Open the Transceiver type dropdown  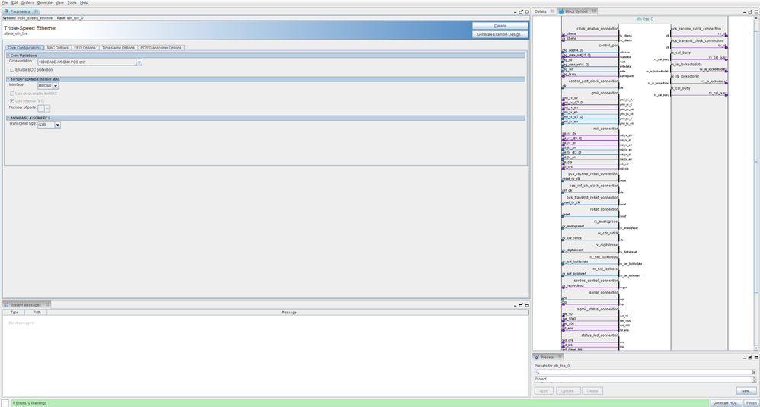(x=57, y=125)
